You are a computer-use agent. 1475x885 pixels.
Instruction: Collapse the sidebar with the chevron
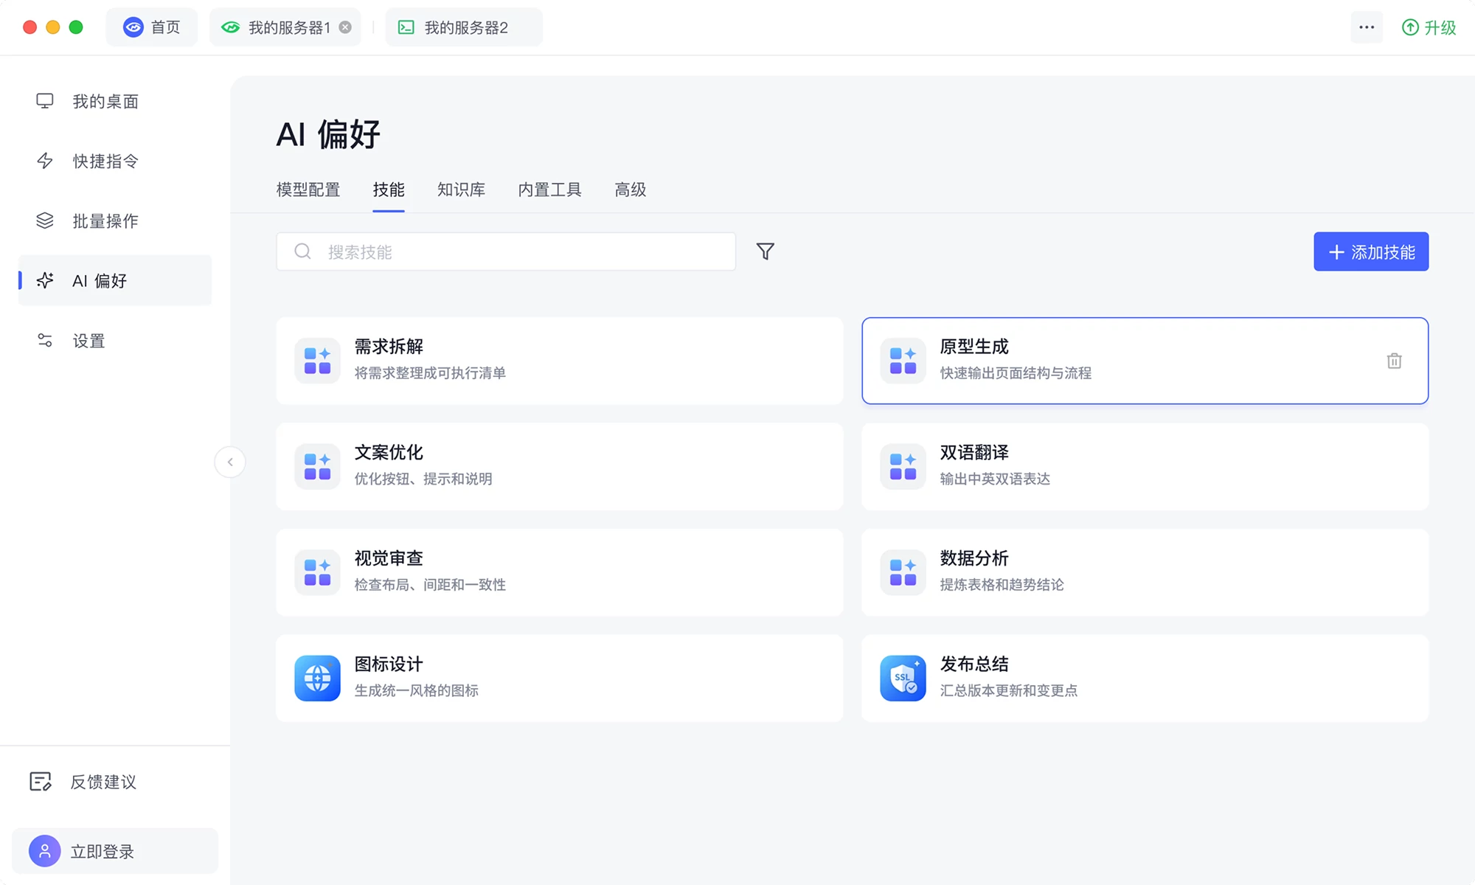230,462
